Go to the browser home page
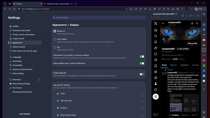 click(14, 9)
